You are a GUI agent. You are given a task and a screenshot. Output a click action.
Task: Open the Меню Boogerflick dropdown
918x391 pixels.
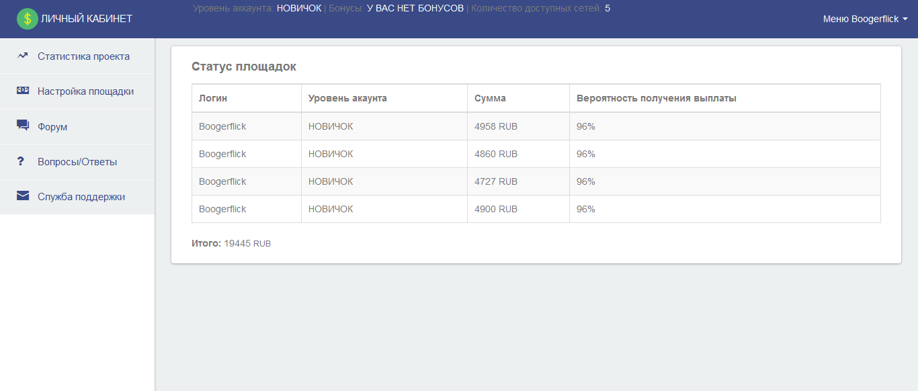click(x=866, y=19)
